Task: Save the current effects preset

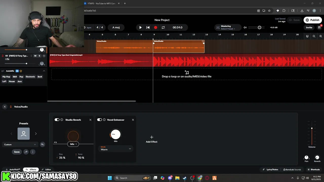Action: [17, 152]
